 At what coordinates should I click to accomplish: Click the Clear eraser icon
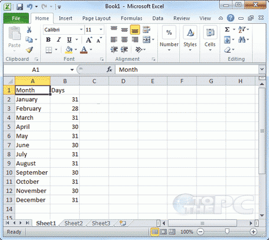(x=227, y=50)
